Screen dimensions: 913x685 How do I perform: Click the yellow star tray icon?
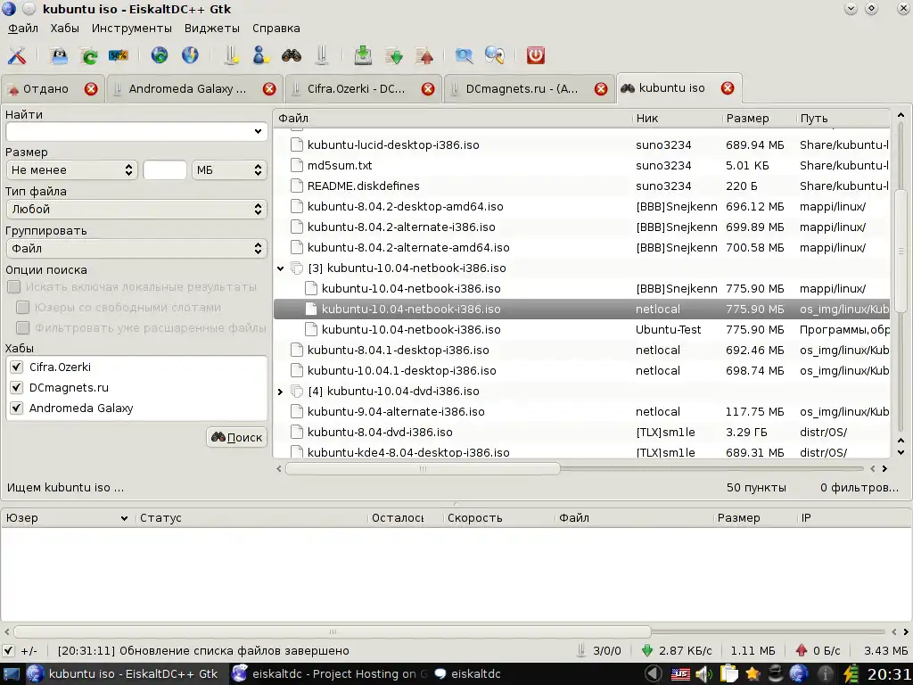point(753,674)
